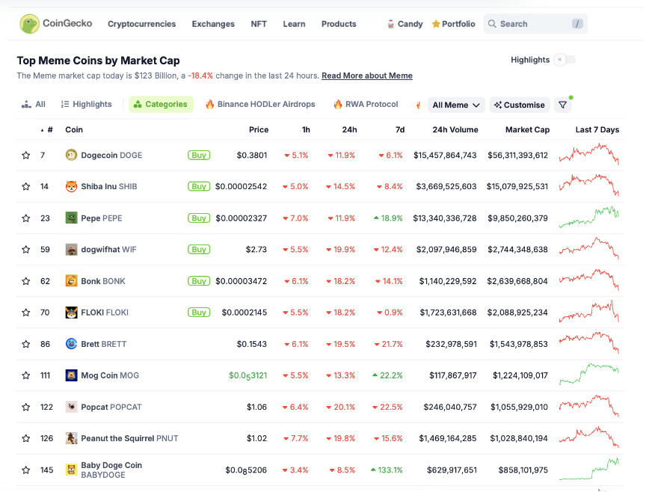Screen dimensions: 649x492
Task: Star Peanut the Squirrel row
Action: tap(25, 438)
